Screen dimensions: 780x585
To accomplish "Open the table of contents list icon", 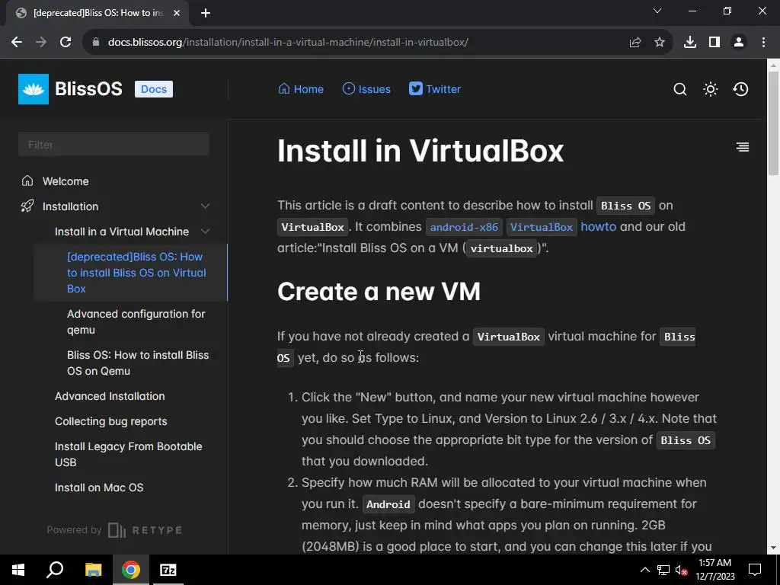I will [743, 147].
